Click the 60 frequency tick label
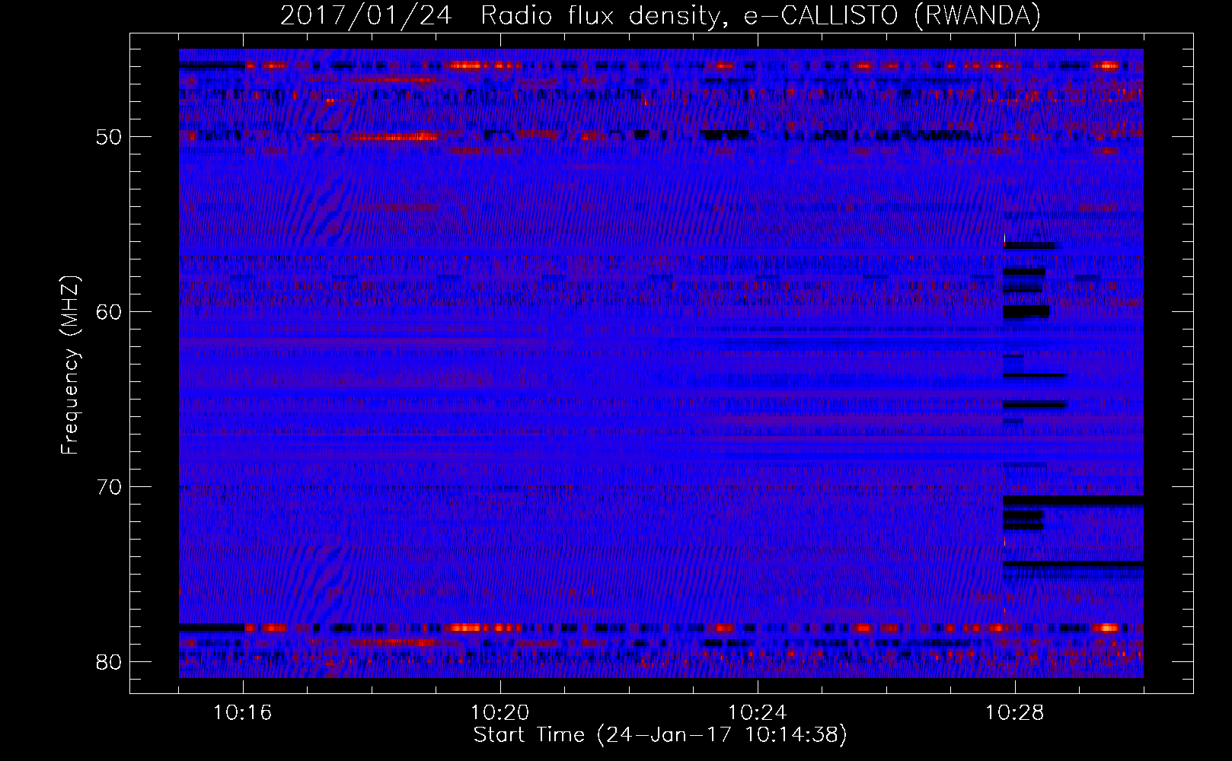Screen dimensions: 1232x761 point(110,312)
